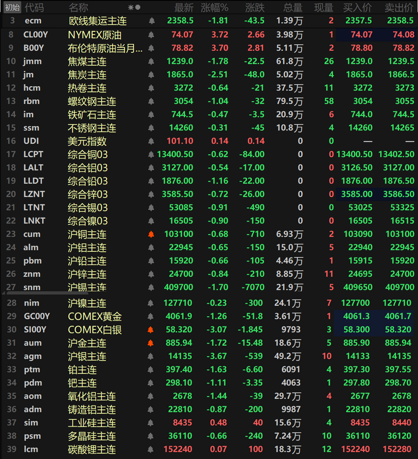Click the bell icon beside 螺纹钢主连
This screenshot has width=418, height=459.
click(151, 101)
